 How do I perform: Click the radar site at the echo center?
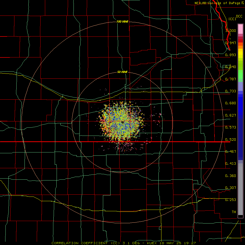tap(123, 122)
